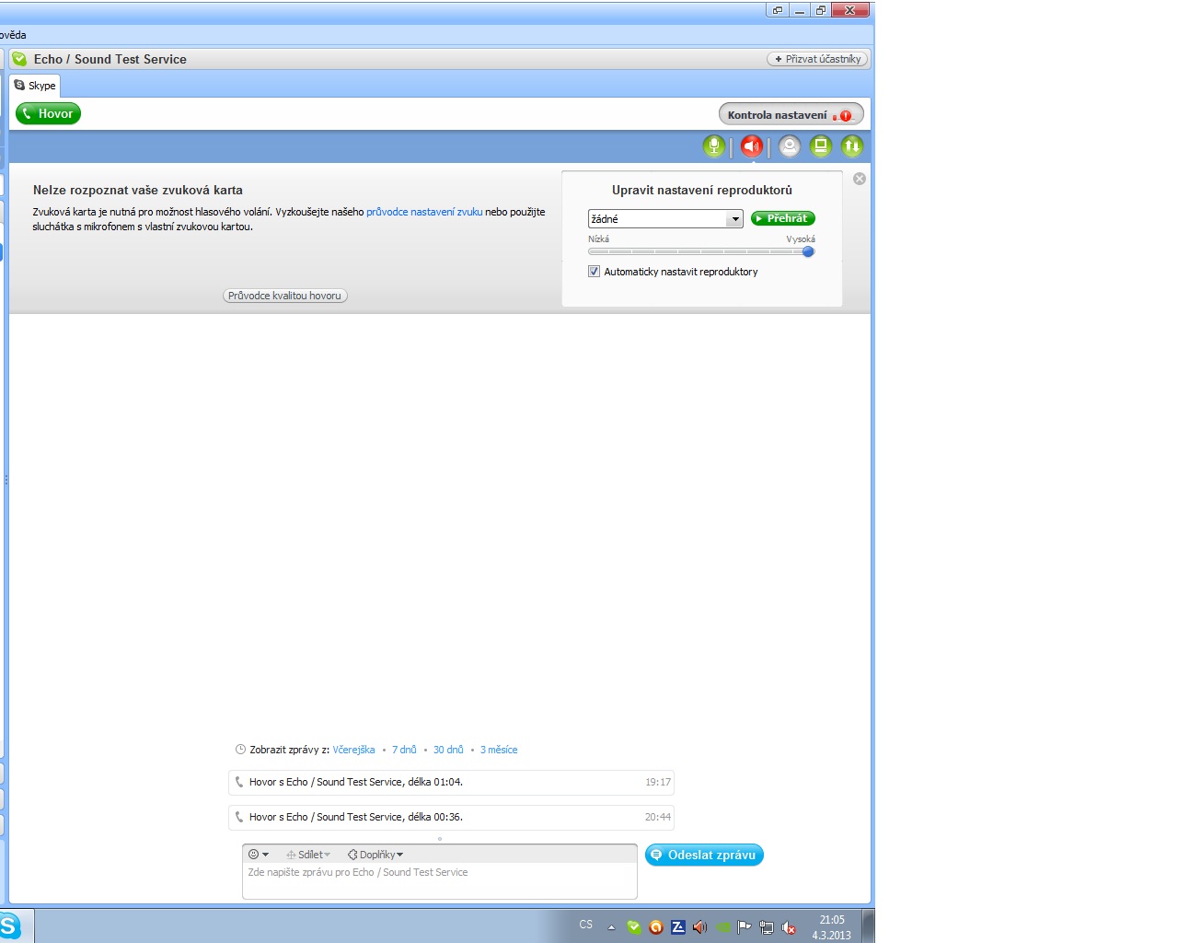Click the green NVIDIA tray icon

pyautogui.click(x=722, y=927)
